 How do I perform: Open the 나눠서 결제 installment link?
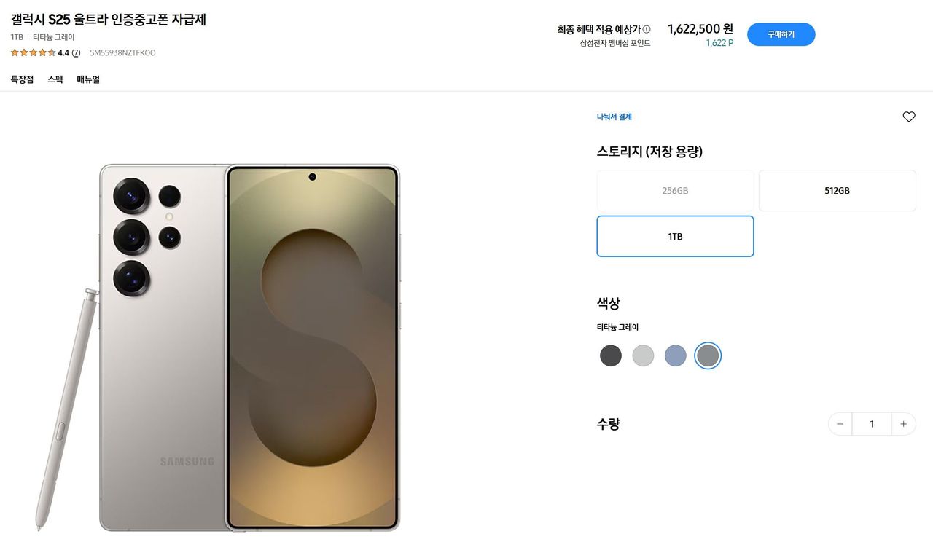click(614, 117)
